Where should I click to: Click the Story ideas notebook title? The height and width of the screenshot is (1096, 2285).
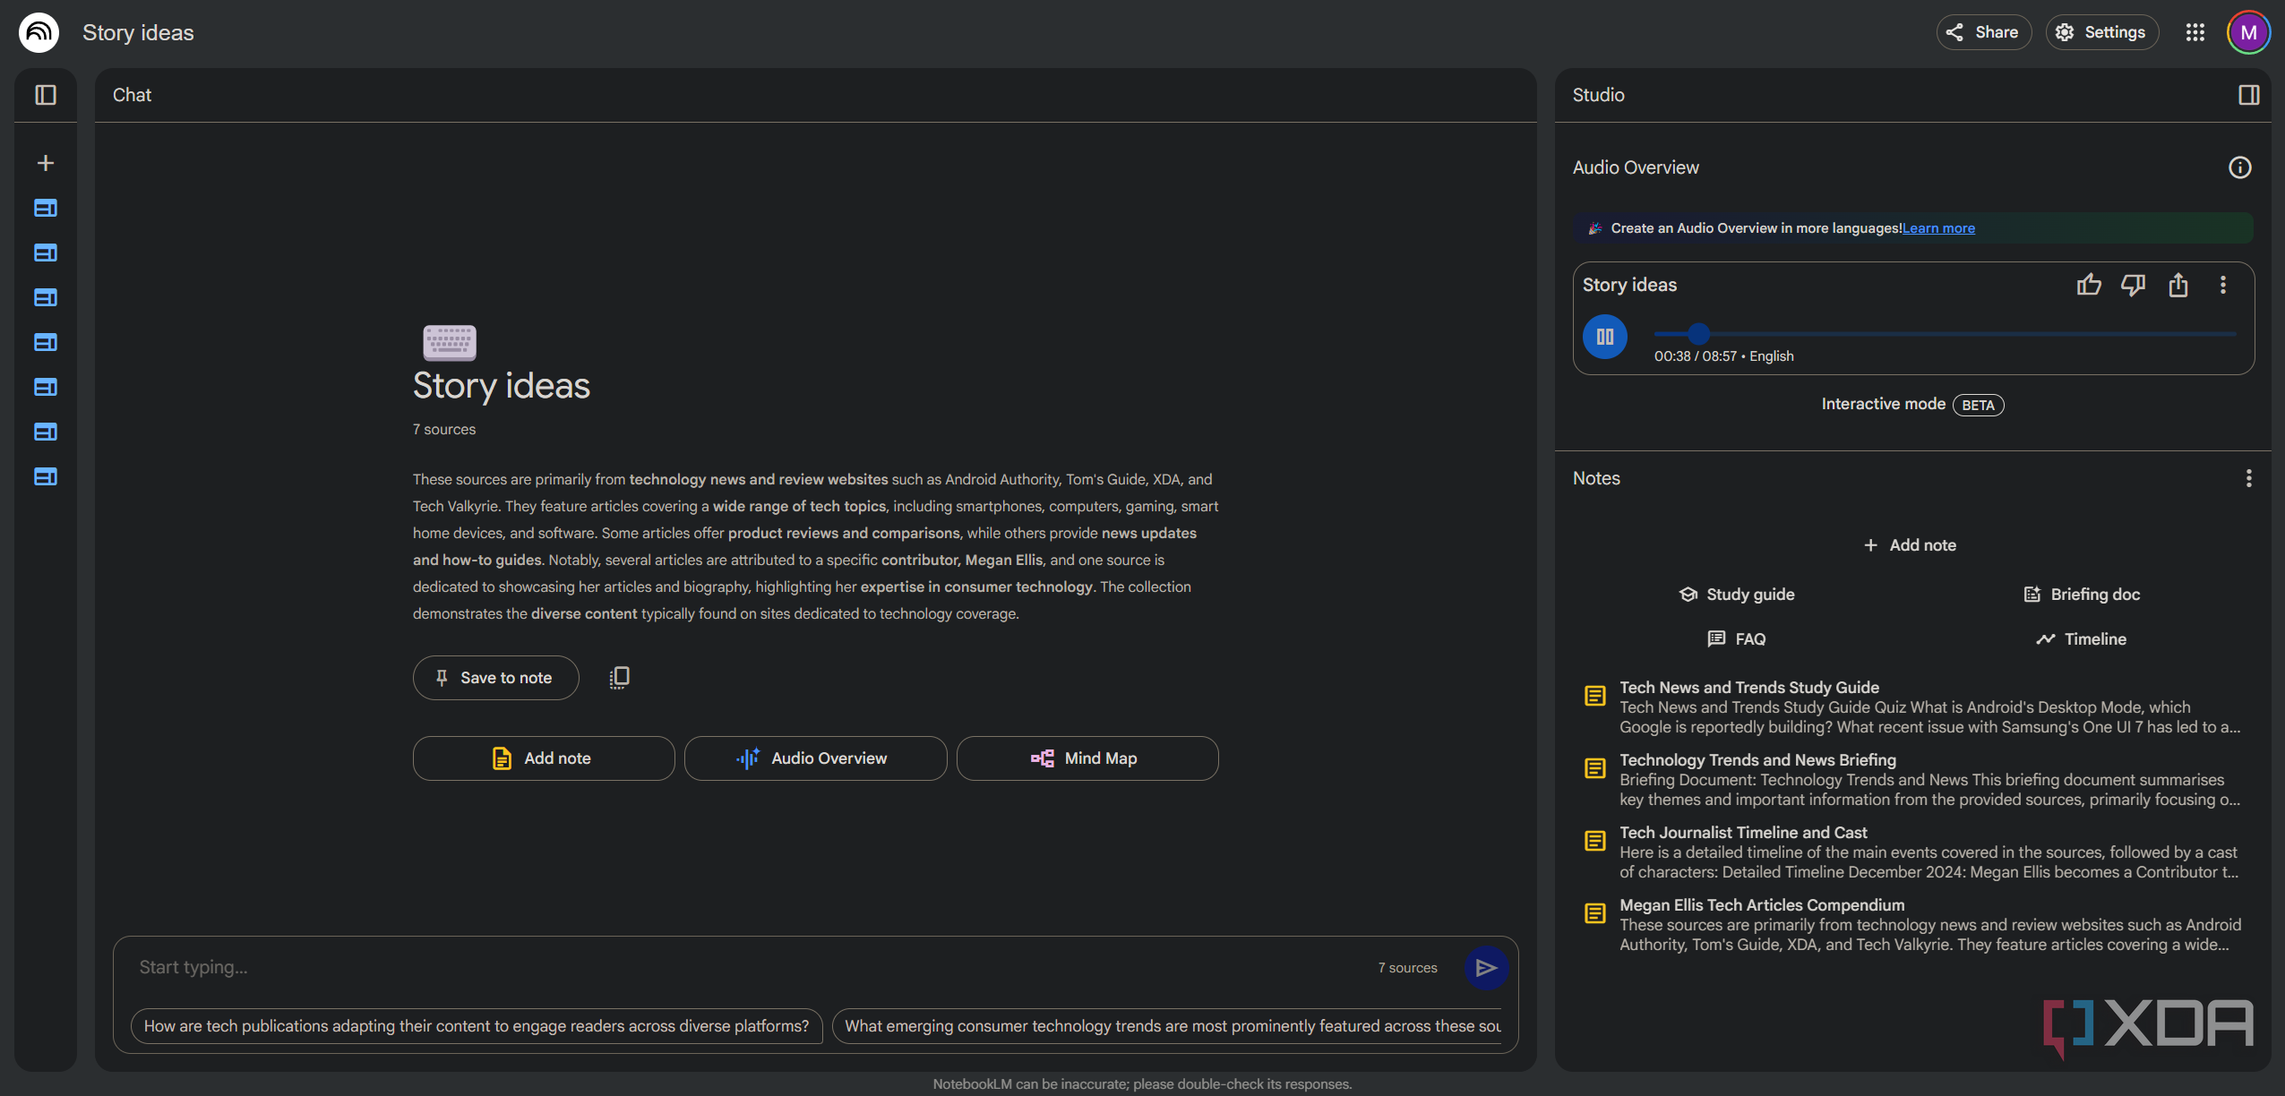pyautogui.click(x=138, y=32)
